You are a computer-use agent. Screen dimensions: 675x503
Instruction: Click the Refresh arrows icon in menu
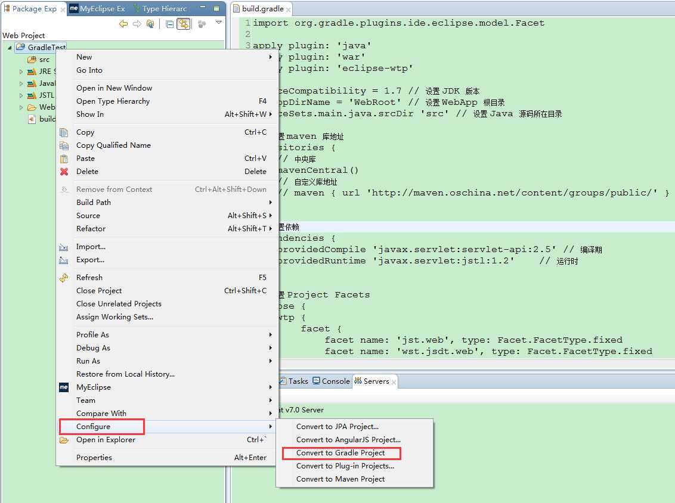click(x=64, y=278)
